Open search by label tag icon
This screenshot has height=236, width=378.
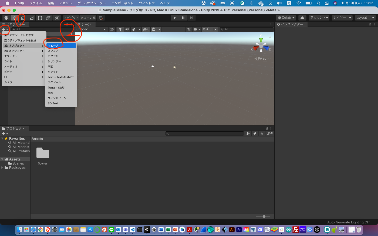pyautogui.click(x=255, y=134)
